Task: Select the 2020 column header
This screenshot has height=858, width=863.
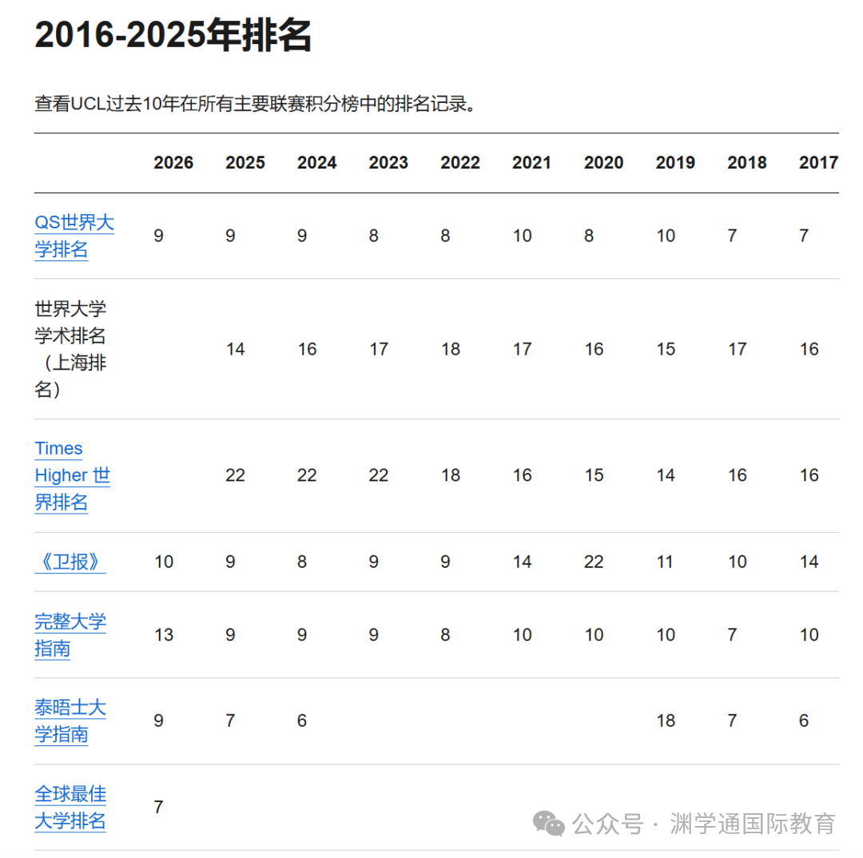Action: 603,163
